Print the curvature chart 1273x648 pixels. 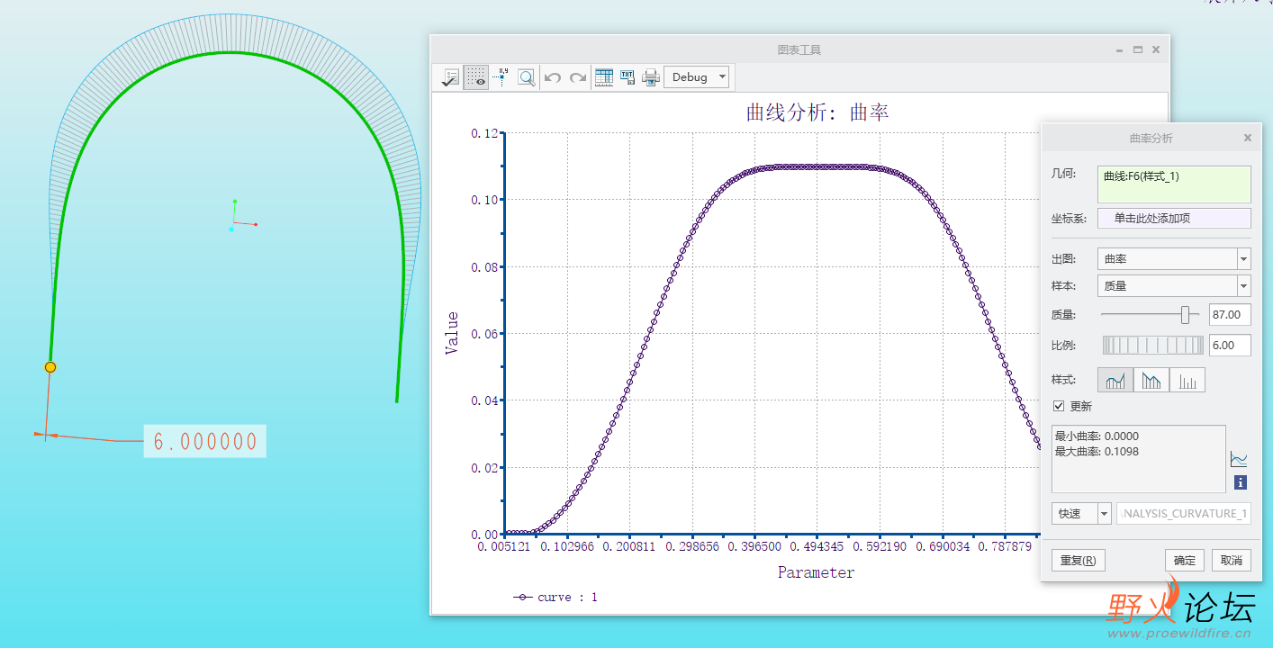651,77
